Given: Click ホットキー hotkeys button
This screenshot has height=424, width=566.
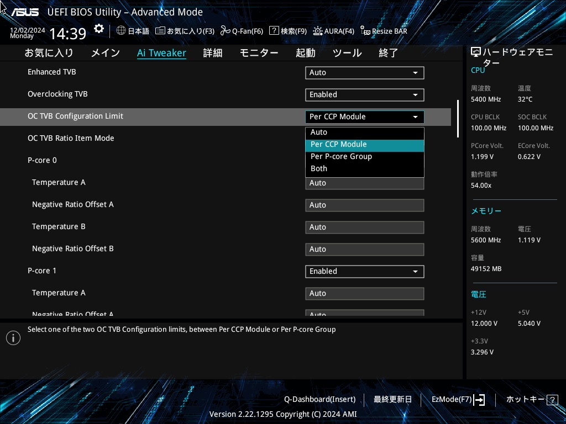Looking at the screenshot, I should click(532, 400).
